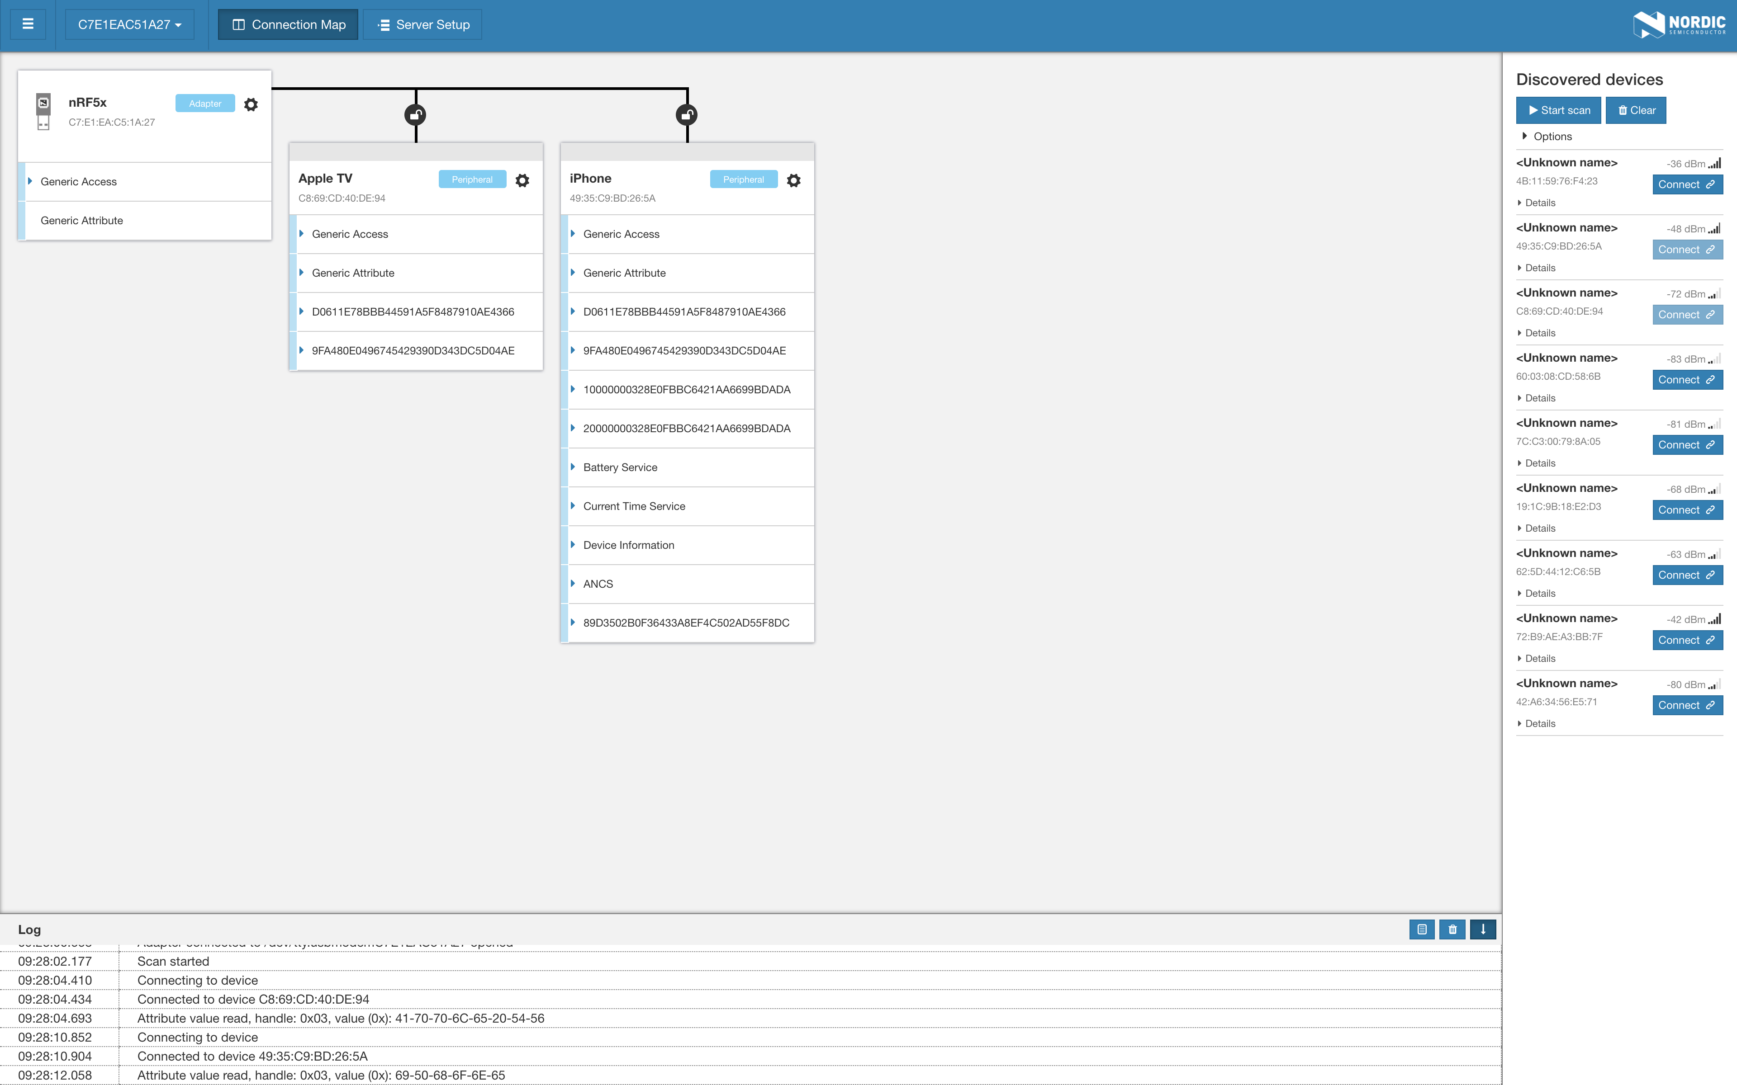1737x1085 pixels.
Task: Select the Connection Map tab
Action: (x=289, y=24)
